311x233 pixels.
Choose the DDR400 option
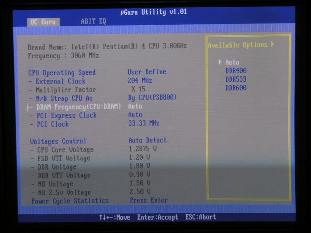tap(236, 71)
